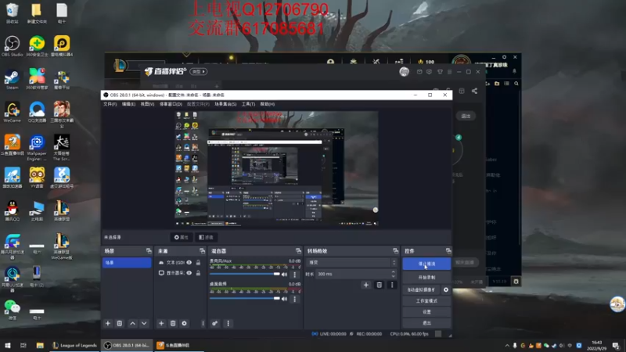This screenshot has width=626, height=352.
Task: Remove selected source using trash icon
Action: coord(173,323)
